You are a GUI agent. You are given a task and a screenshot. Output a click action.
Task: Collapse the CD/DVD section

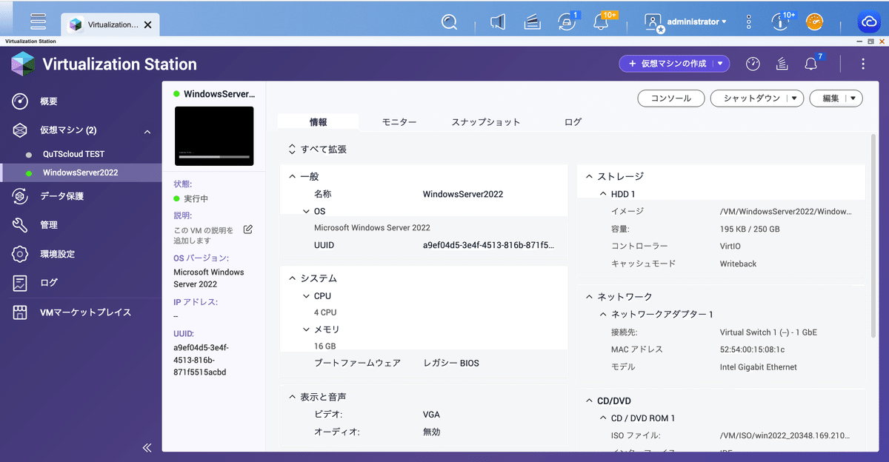pos(589,401)
